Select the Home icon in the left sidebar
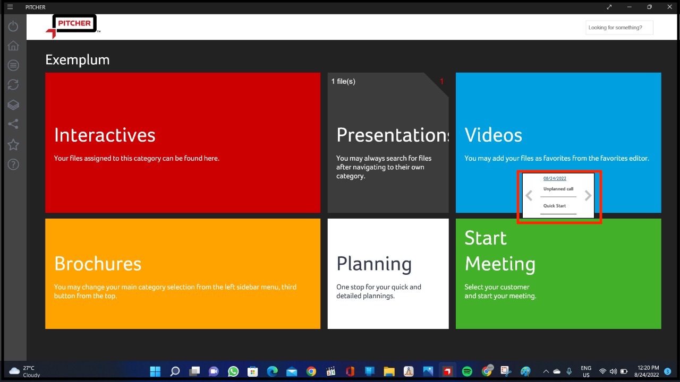 tap(13, 45)
